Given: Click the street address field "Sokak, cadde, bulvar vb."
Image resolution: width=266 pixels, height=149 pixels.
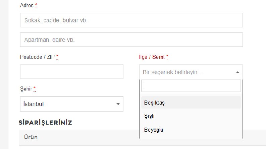Looking at the screenshot, I should (x=131, y=20).
